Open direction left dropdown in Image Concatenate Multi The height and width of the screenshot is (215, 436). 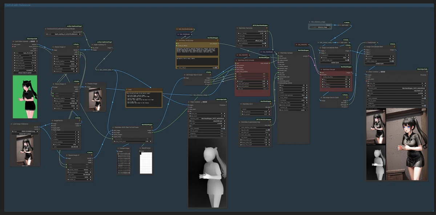[380, 58]
